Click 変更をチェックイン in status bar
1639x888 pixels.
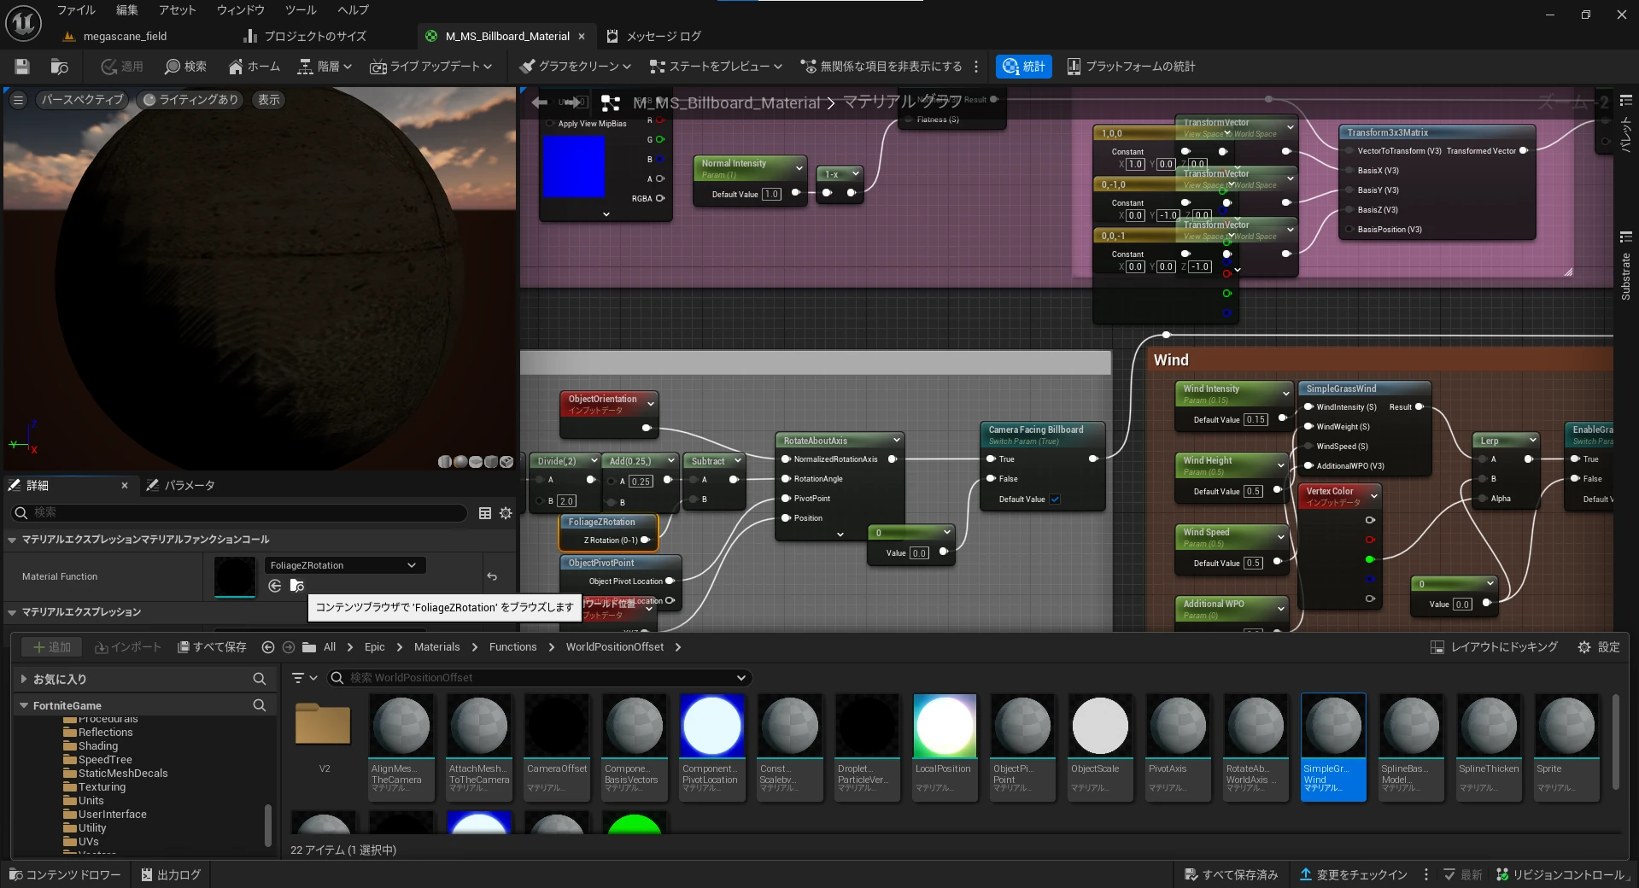pos(1354,874)
